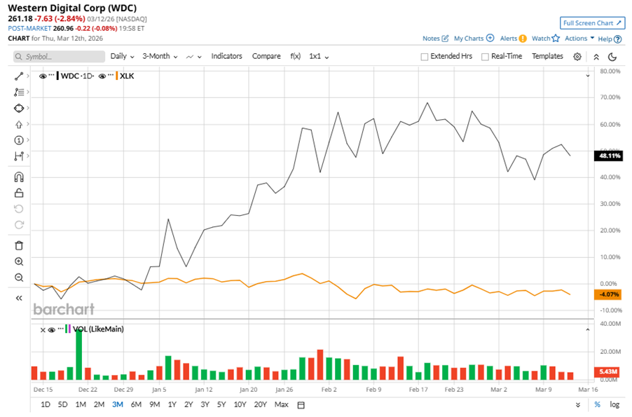Open the chart type line dropdown

click(x=193, y=57)
